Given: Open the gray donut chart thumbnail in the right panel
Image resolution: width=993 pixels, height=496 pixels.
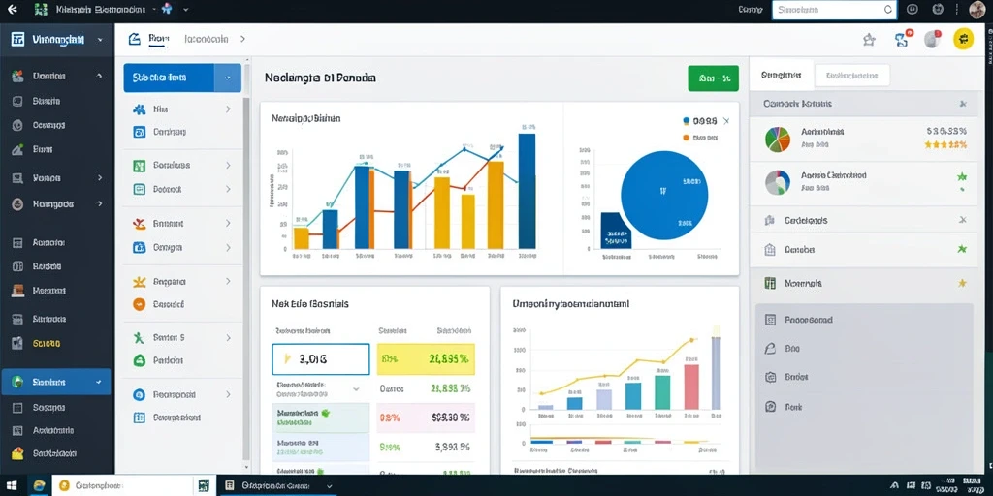Looking at the screenshot, I should click(x=778, y=182).
